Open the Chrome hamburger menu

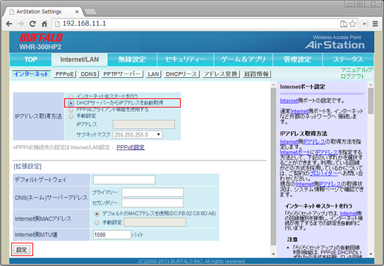coord(376,24)
